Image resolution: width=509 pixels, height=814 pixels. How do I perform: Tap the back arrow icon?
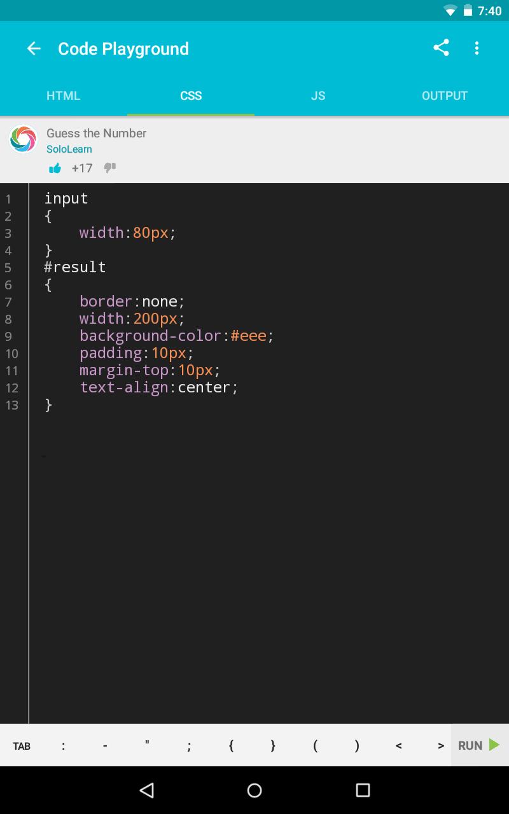click(x=34, y=49)
